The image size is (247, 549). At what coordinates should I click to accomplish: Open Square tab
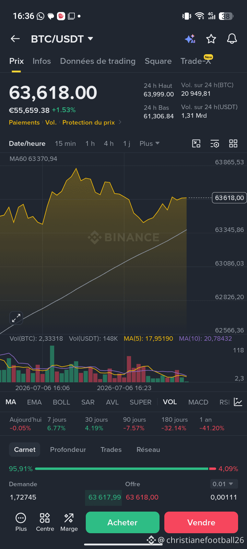pos(158,61)
